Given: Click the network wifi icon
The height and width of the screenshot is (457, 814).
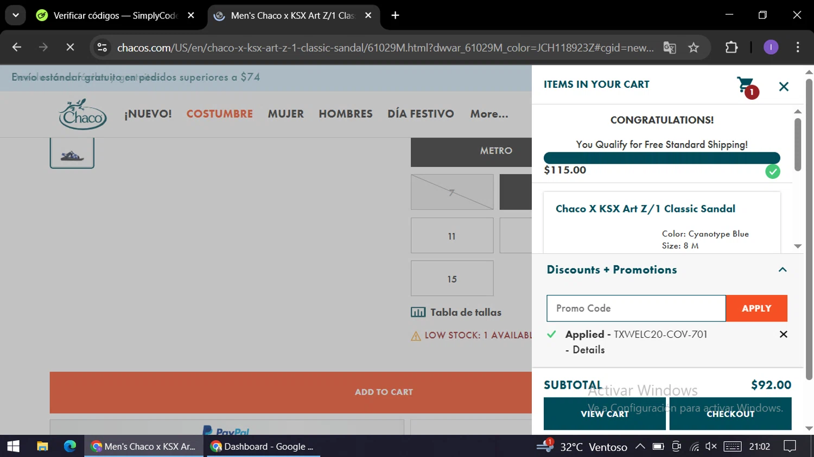Looking at the screenshot, I should [x=694, y=447].
